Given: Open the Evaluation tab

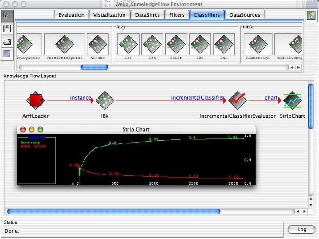Looking at the screenshot, I should (71, 15).
